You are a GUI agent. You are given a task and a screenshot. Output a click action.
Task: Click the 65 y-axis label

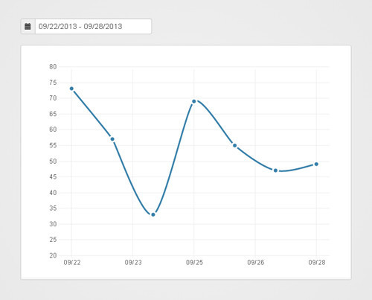(x=53, y=114)
